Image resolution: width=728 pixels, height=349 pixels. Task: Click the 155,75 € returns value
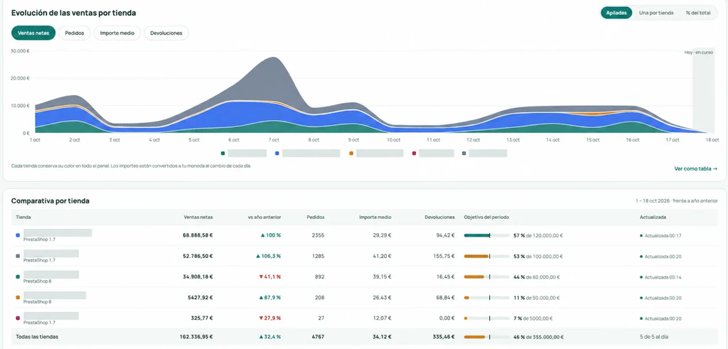tap(445, 256)
